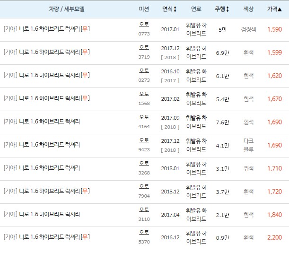Click the mileage 3.1만

(x=222, y=169)
